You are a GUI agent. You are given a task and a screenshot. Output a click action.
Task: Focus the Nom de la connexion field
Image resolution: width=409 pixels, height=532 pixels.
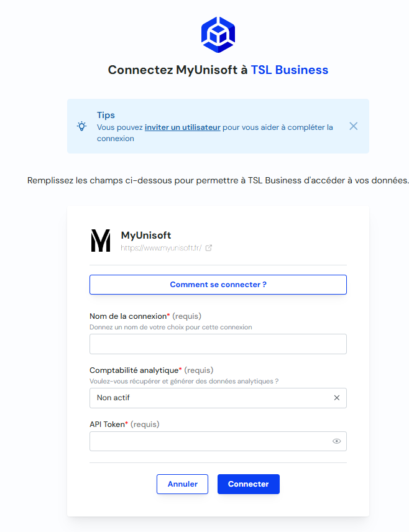[x=218, y=344]
